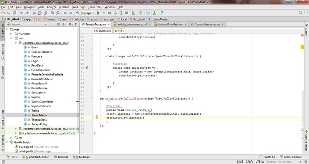The width and height of the screenshot is (309, 164).
Task: Open the Build Variants side panel
Action: [x=3, y=120]
